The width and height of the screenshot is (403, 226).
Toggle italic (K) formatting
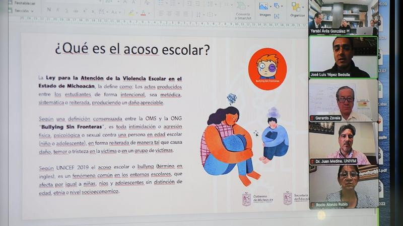pyautogui.click(x=58, y=10)
